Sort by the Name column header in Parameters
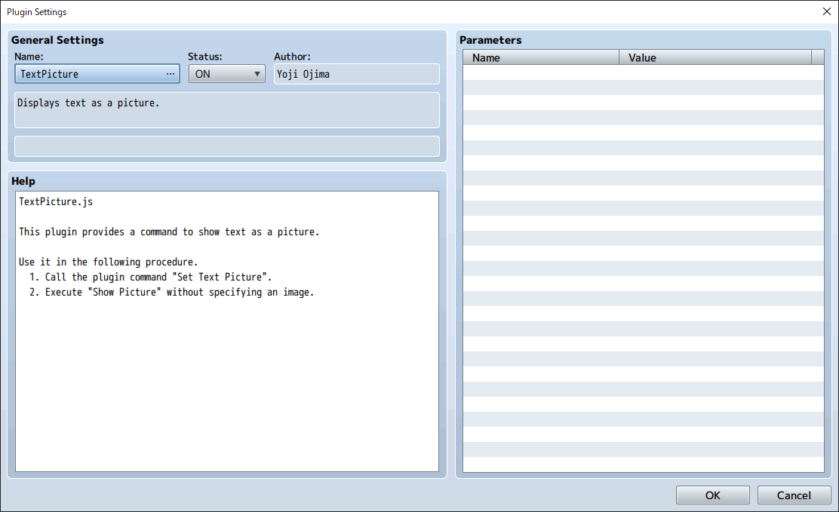Screen dimensions: 839x512 (541, 57)
